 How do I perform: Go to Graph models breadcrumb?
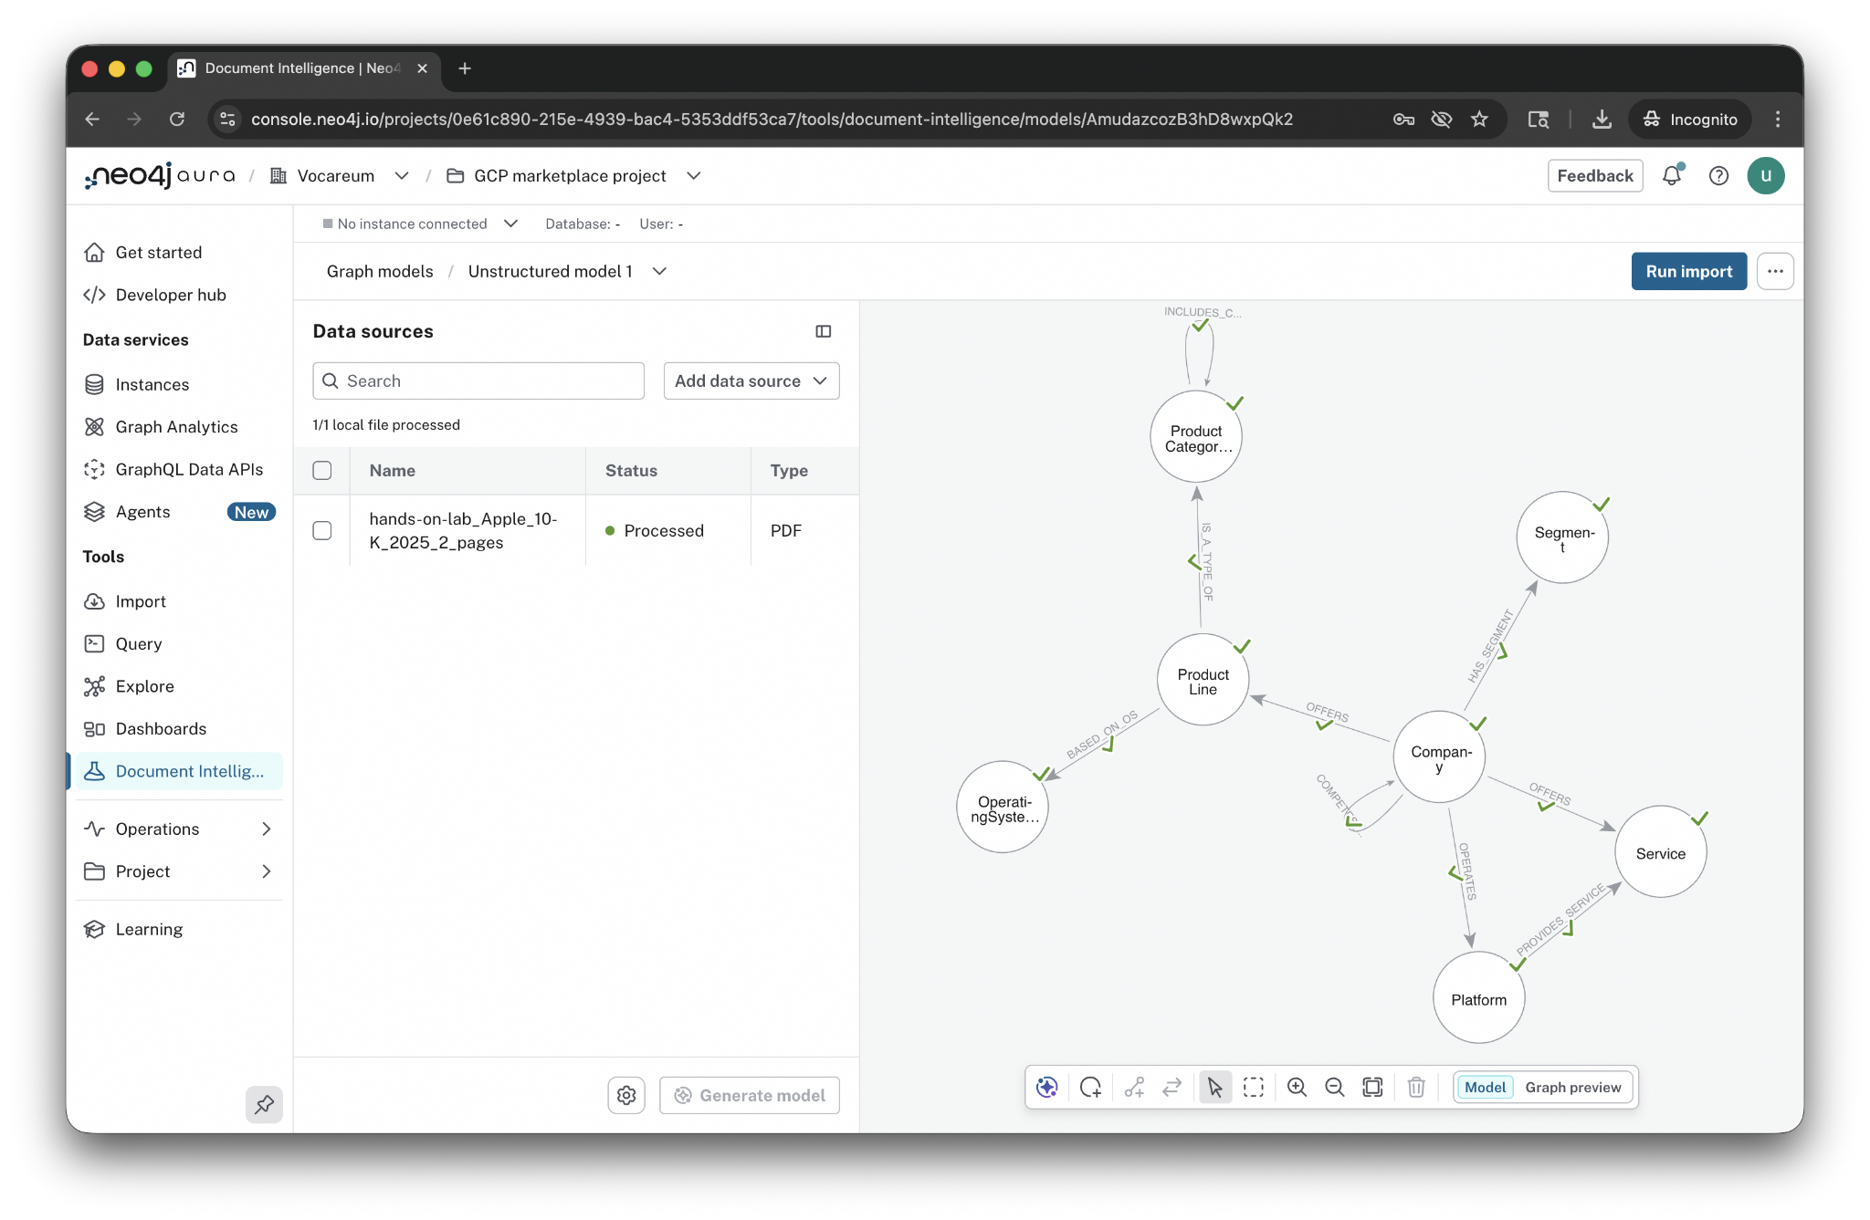380,271
